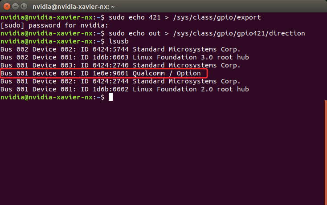Click the Linux Foundation 3.0 root hub line
The height and width of the screenshot is (205, 327).
[124, 57]
